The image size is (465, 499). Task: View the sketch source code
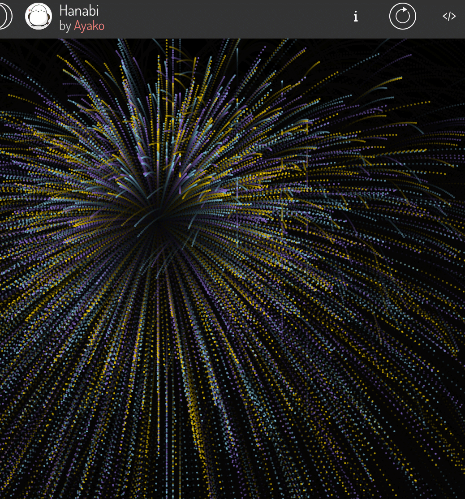click(x=449, y=16)
